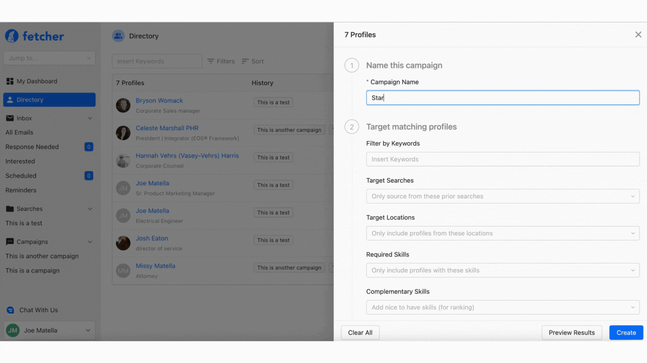This screenshot has height=363, width=647.
Task: Click the Directory header people icon
Action: click(118, 36)
